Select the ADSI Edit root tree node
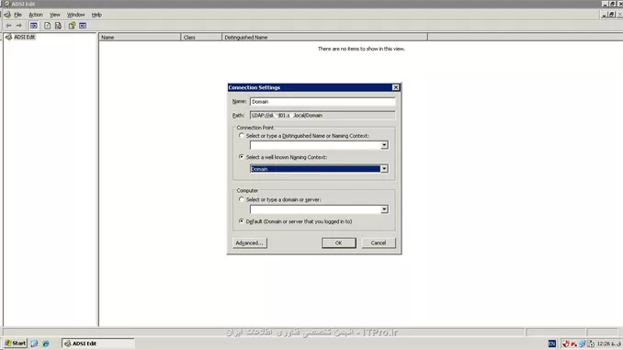623x350 pixels. pyautogui.click(x=25, y=37)
